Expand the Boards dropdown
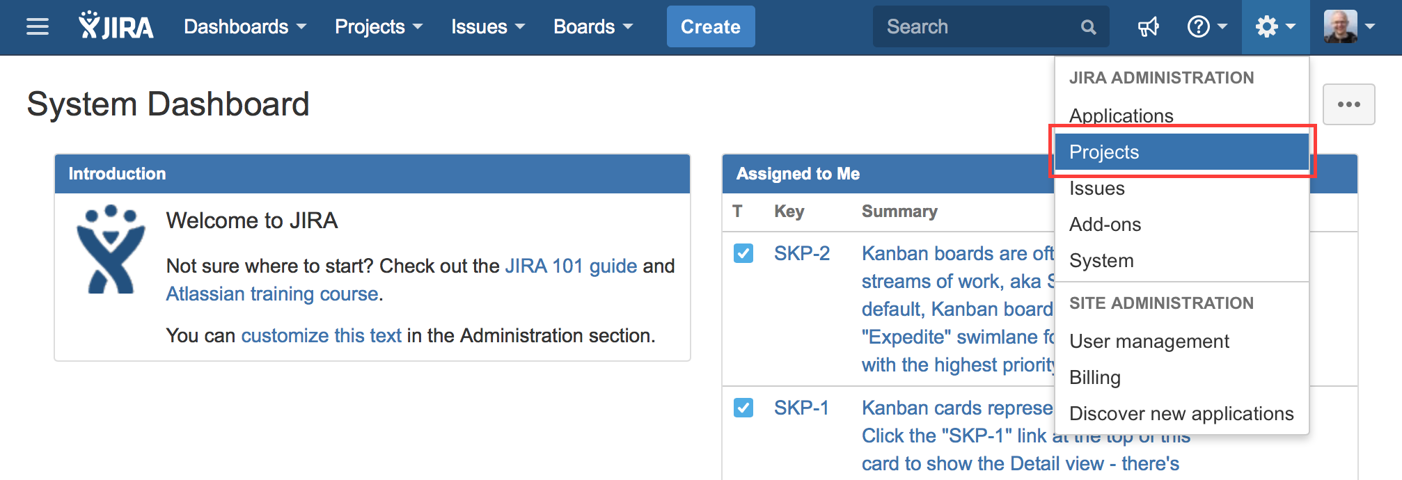Viewport: 1402px width, 480px height. coord(593,27)
